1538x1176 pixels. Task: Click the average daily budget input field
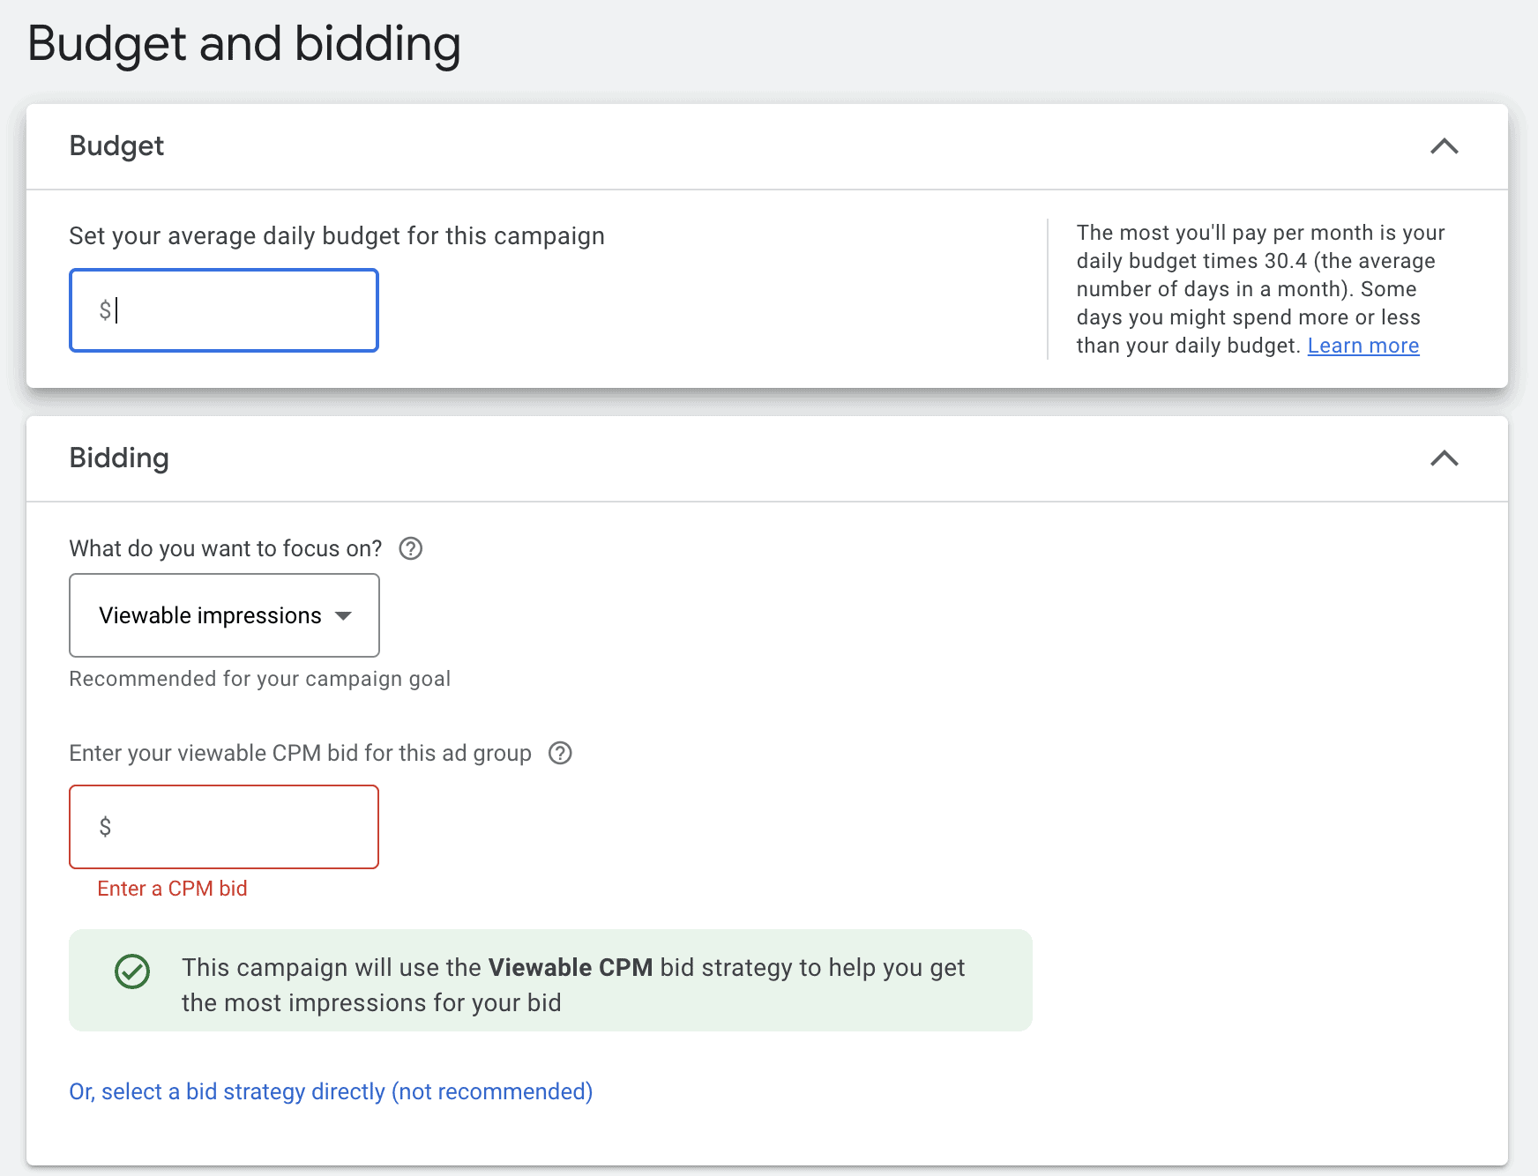(224, 310)
